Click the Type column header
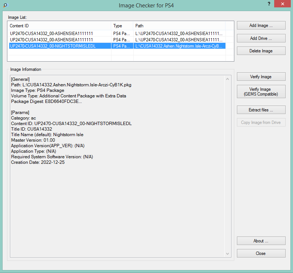 pos(122,26)
